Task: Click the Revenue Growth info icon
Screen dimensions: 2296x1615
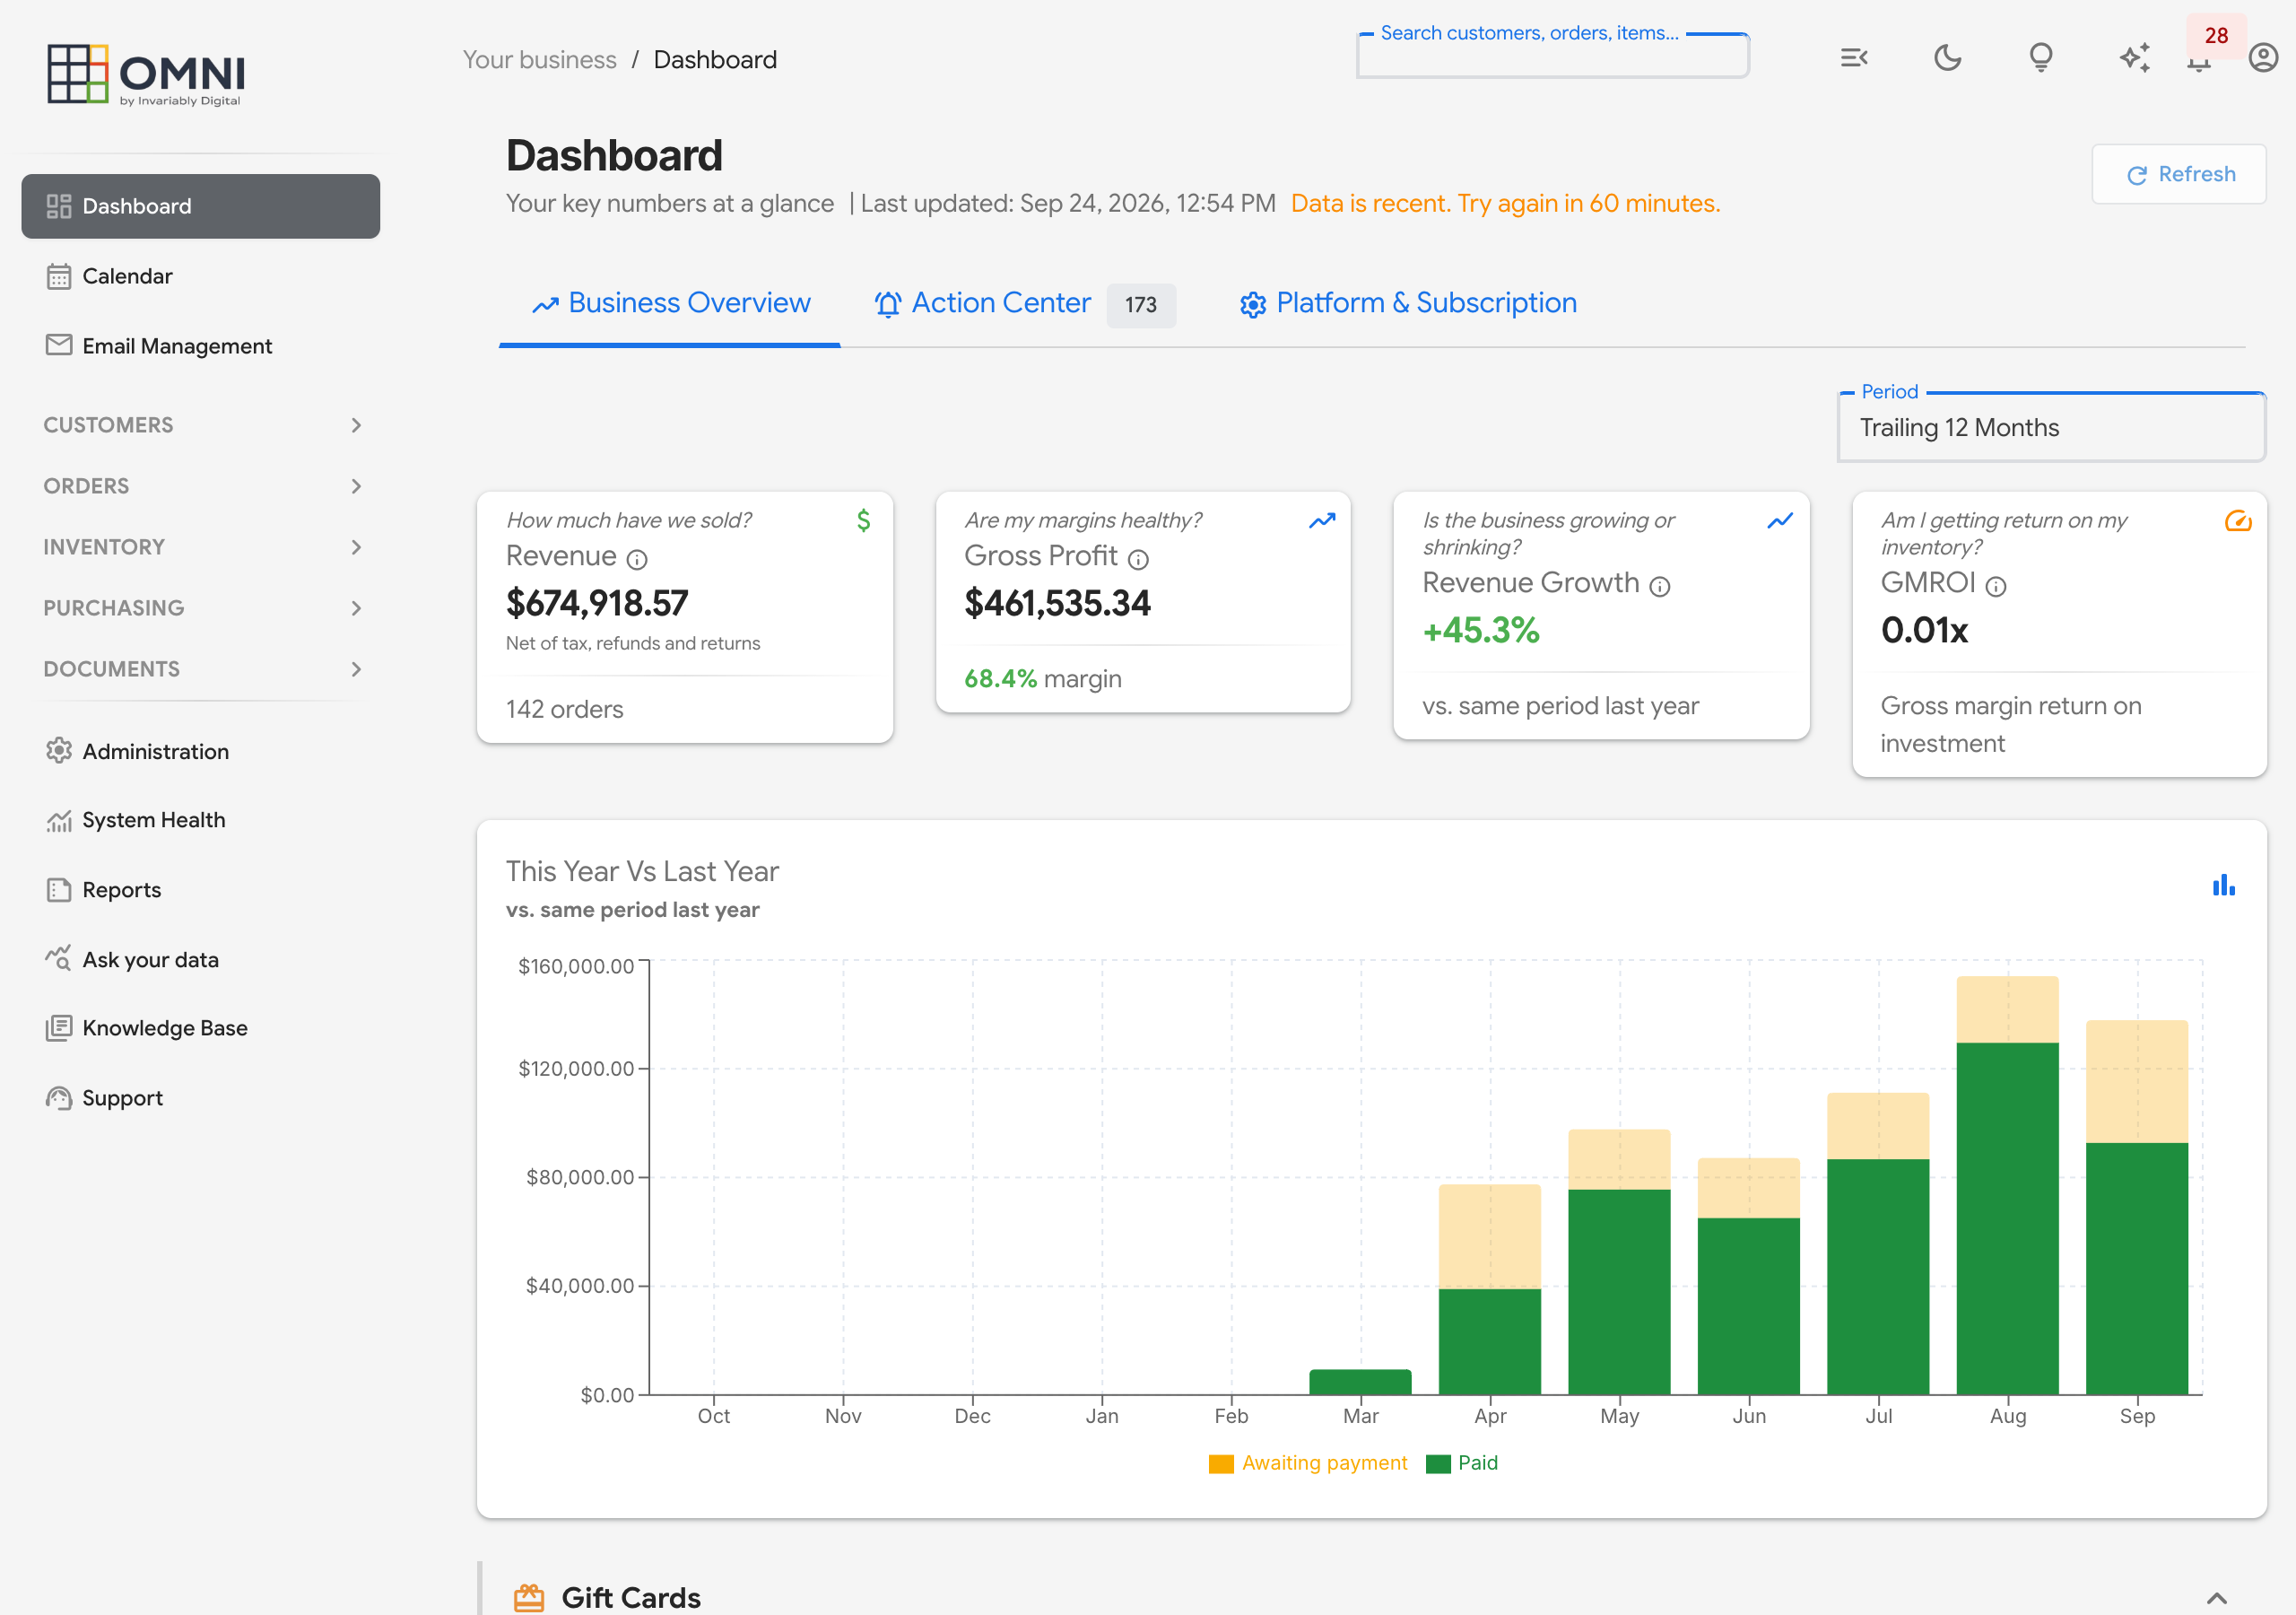Action: [1660, 587]
